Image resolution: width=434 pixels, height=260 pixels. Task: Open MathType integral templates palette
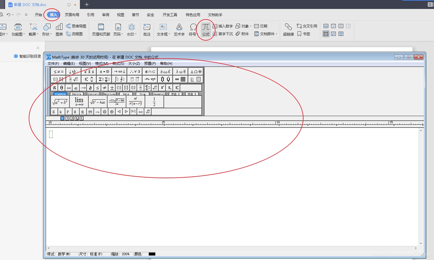119,79
